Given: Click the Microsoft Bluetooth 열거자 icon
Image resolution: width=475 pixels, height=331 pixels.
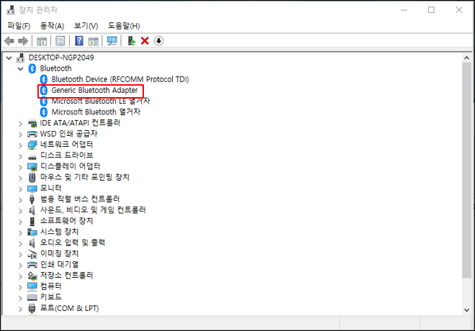Looking at the screenshot, I should click(x=44, y=112).
